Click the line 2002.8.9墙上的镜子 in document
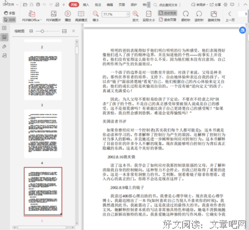The height and width of the screenshot is (230, 249). click(127, 188)
